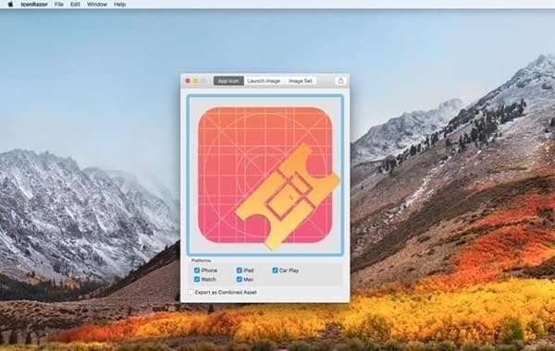Open the Apple menu
The image size is (555, 351).
coord(10,5)
